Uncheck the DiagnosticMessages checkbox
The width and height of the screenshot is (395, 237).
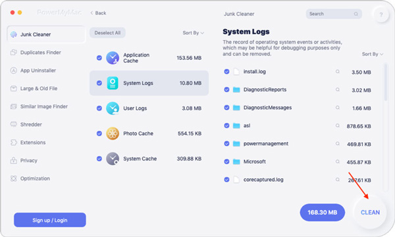tap(226, 108)
